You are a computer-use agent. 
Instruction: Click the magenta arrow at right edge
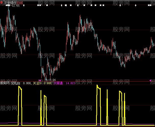(150, 81)
